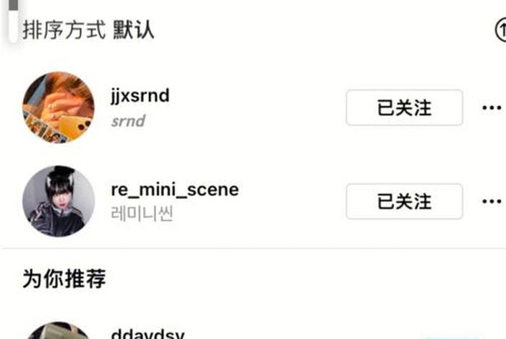Screen dimensions: 506x339
Task: Click the scrollbar track below the thumb
Action: click(13, 26)
